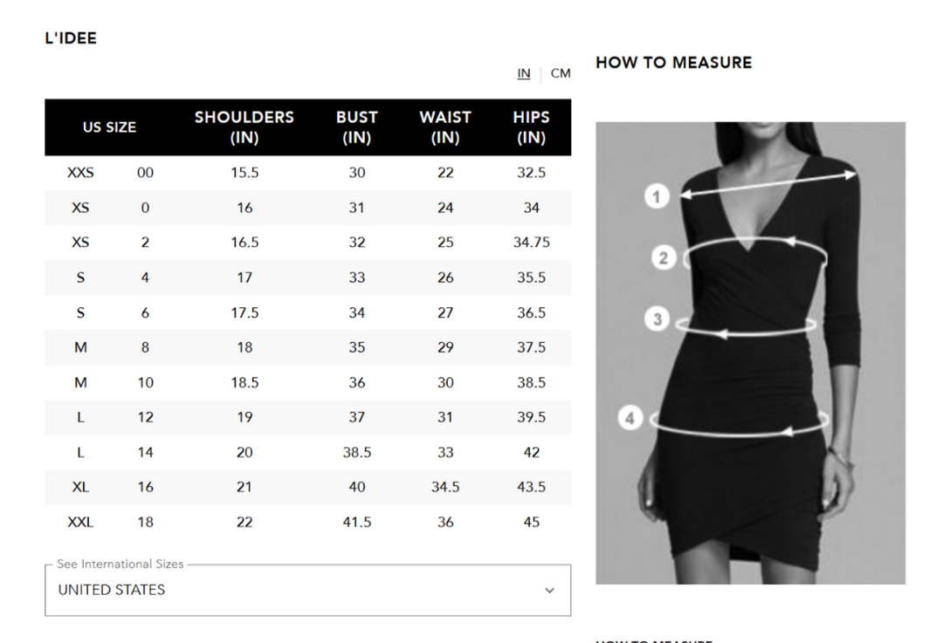Click the L'IDEE brand heading
Viewport: 943px width, 643px height.
(x=70, y=38)
